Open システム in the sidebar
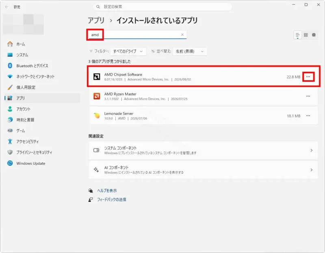Image resolution: width=325 pixels, height=253 pixels. [42, 55]
